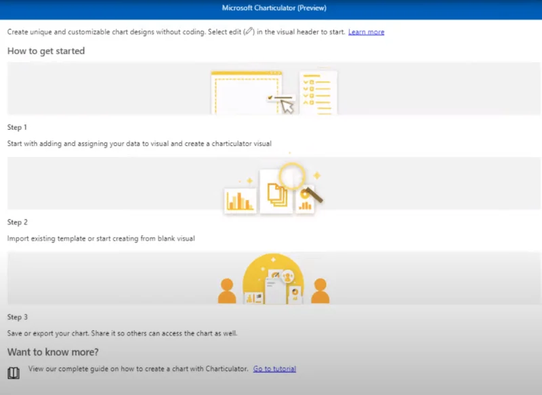
Task: Click the pencil edit icon in intro sentence
Action: click(249, 32)
